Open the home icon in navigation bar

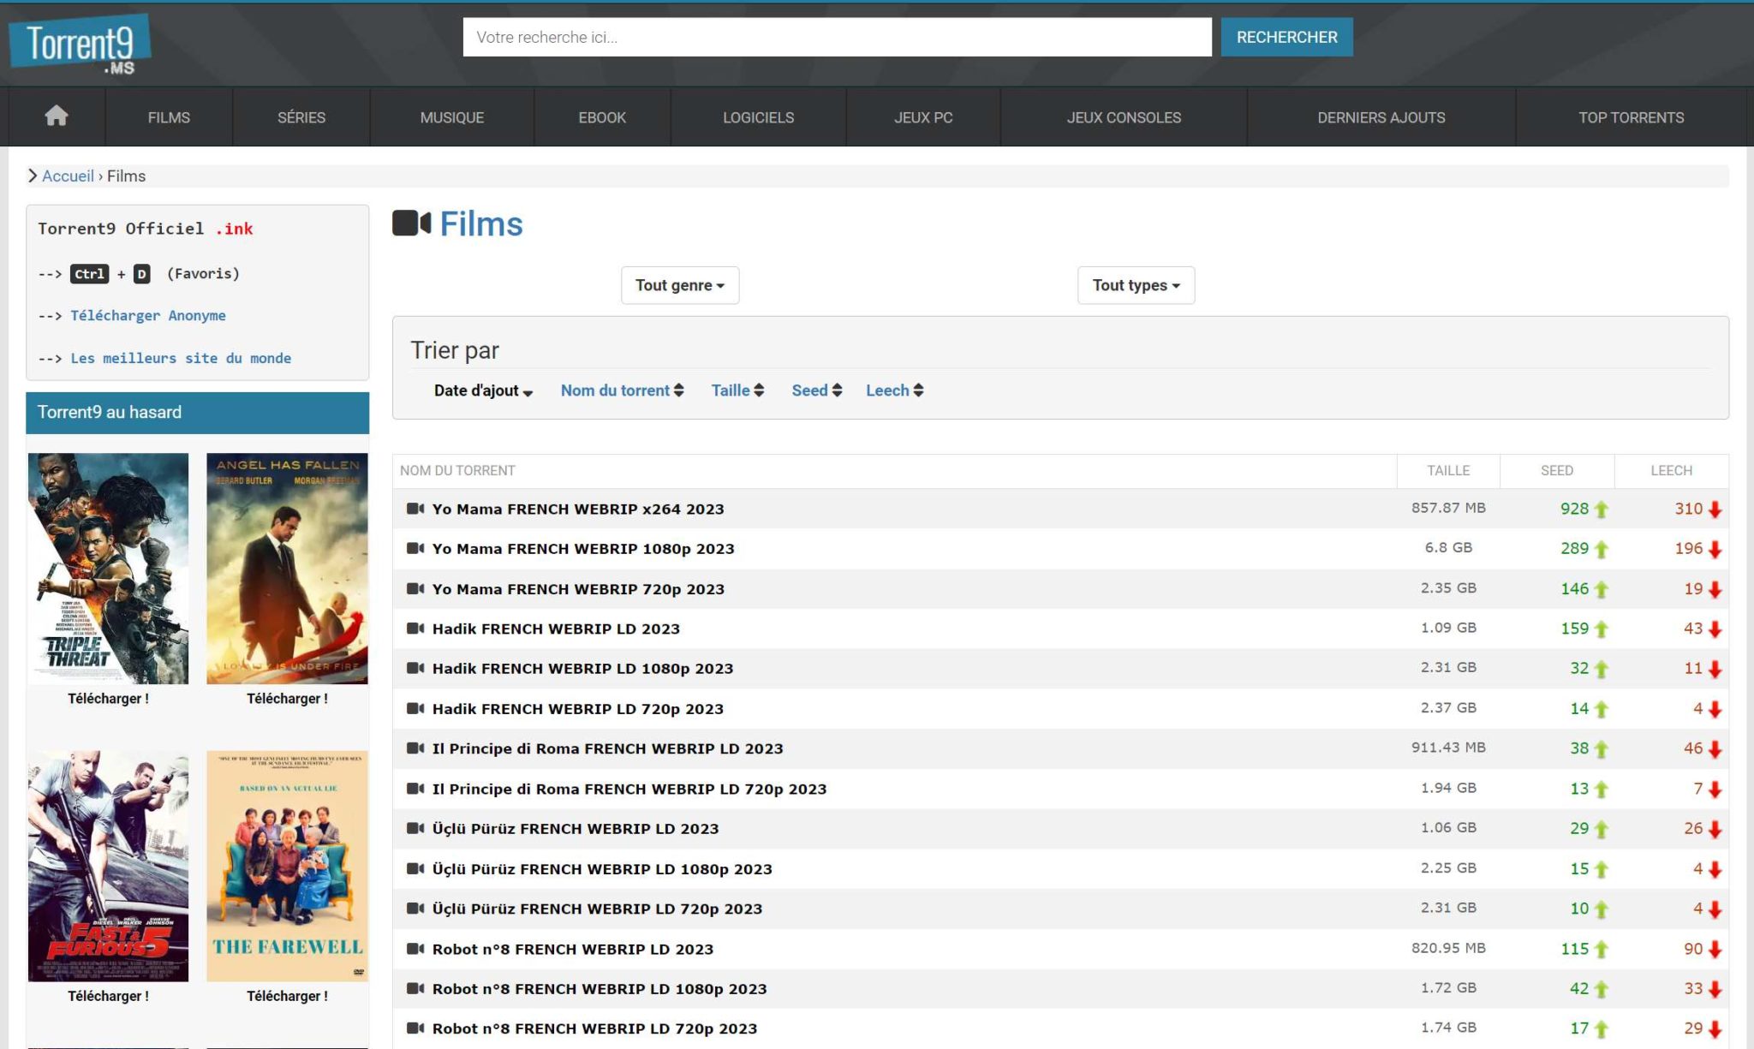pos(57,116)
